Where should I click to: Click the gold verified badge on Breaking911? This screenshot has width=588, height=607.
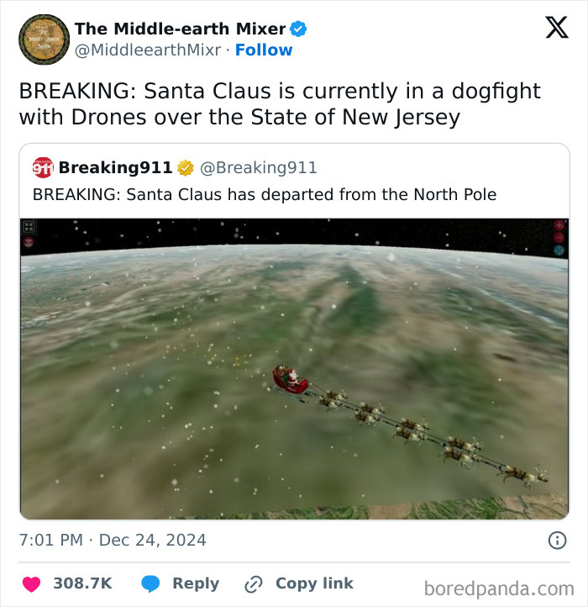tap(185, 168)
